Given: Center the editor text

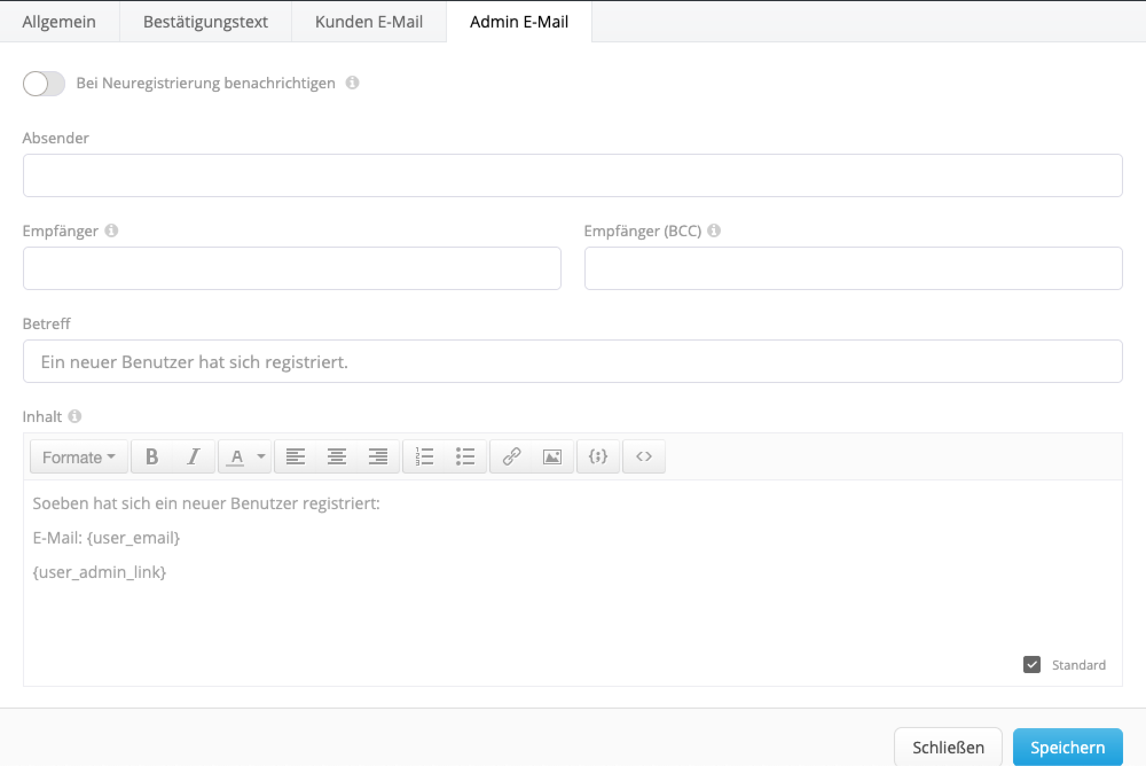Looking at the screenshot, I should click(x=337, y=457).
